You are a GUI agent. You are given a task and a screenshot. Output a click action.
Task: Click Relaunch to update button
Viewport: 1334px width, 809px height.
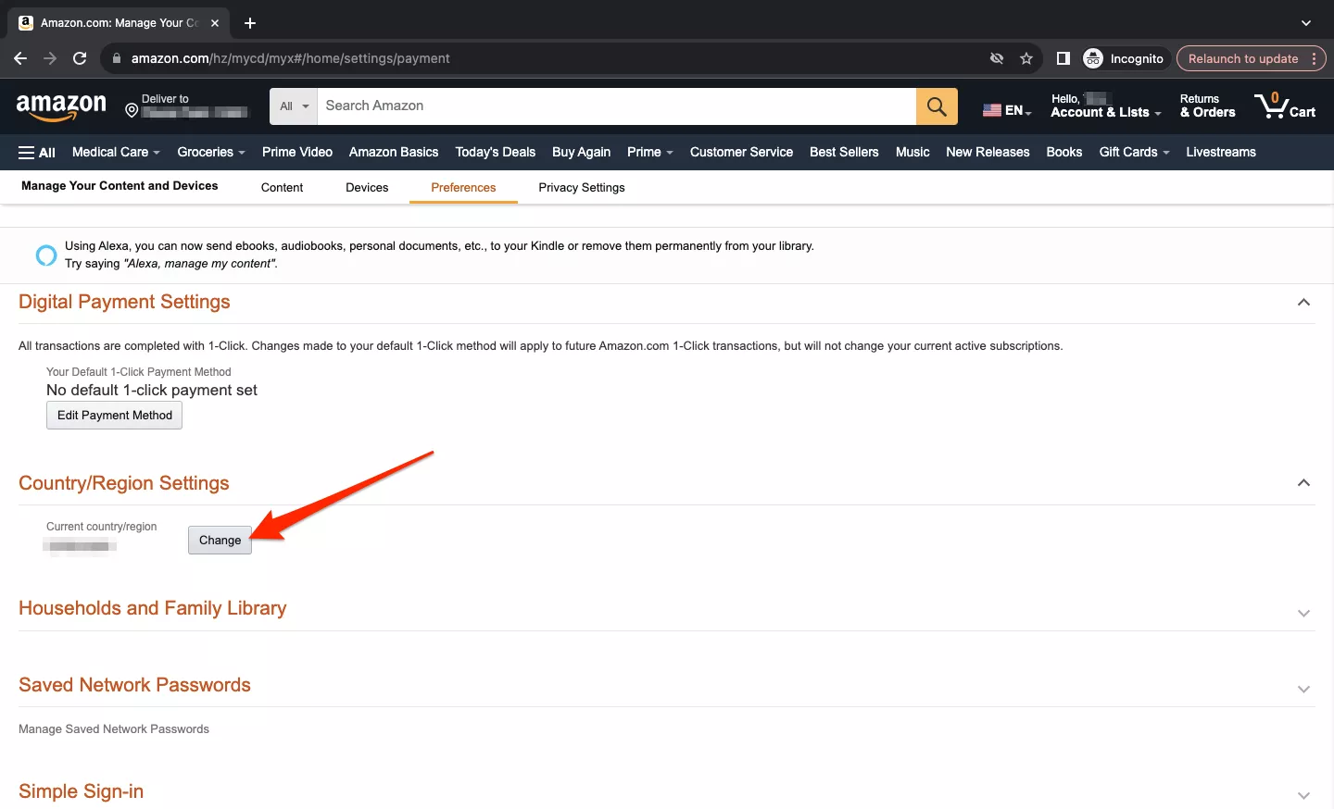1243,58
